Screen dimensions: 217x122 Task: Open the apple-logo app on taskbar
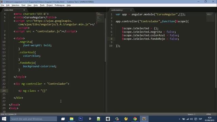pyautogui.click(x=108, y=119)
